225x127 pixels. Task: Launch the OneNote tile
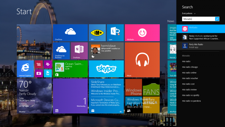[79, 51]
